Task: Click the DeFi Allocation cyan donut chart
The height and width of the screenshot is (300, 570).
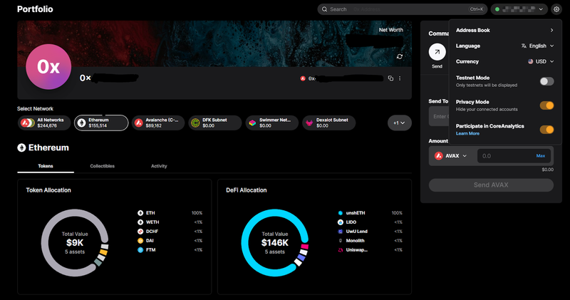Action: (275, 242)
